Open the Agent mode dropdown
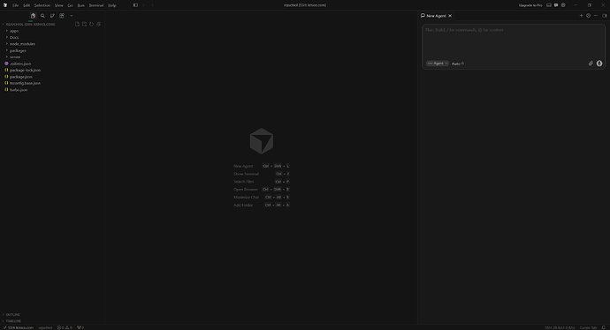 (438, 64)
